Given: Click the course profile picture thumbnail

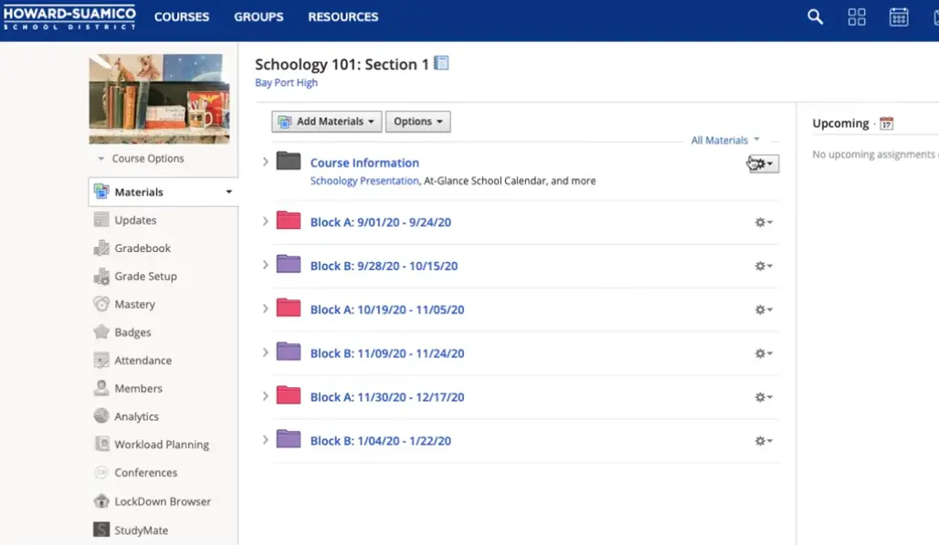Looking at the screenshot, I should 159,99.
